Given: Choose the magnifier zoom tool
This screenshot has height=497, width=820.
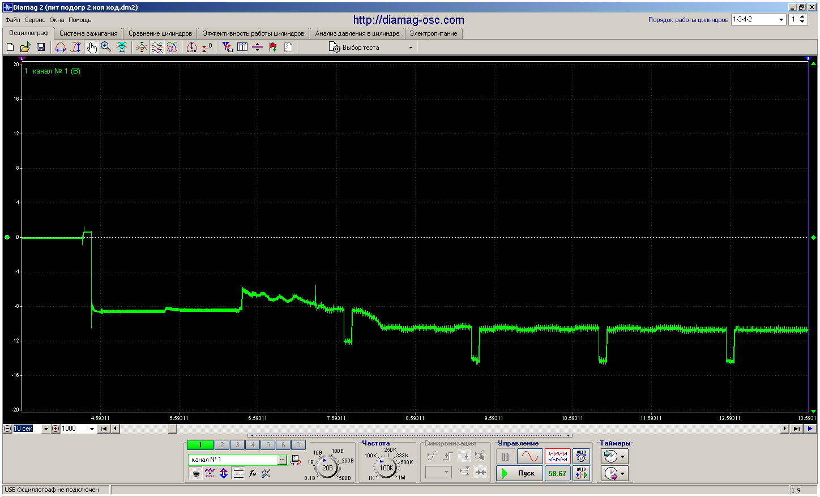Looking at the screenshot, I should pos(106,48).
